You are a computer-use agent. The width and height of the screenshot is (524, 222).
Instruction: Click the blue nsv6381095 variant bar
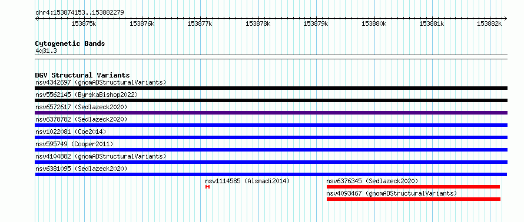(271, 174)
